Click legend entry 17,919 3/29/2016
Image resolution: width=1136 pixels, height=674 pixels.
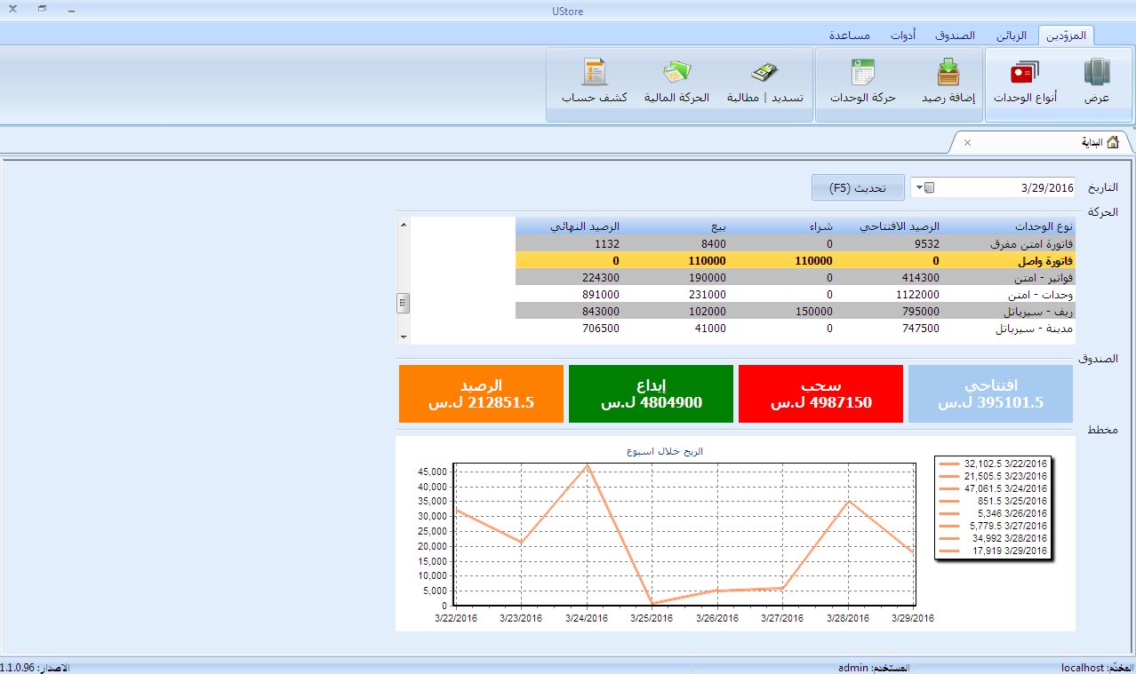coord(994,551)
